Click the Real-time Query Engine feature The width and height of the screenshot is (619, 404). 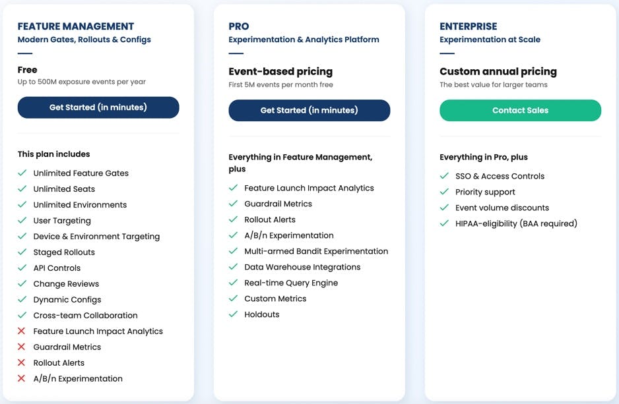click(291, 283)
